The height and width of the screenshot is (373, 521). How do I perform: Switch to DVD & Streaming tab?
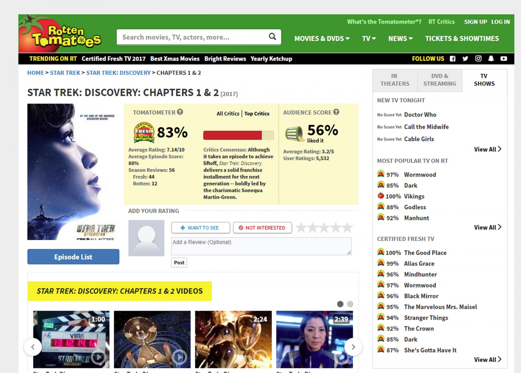click(440, 80)
